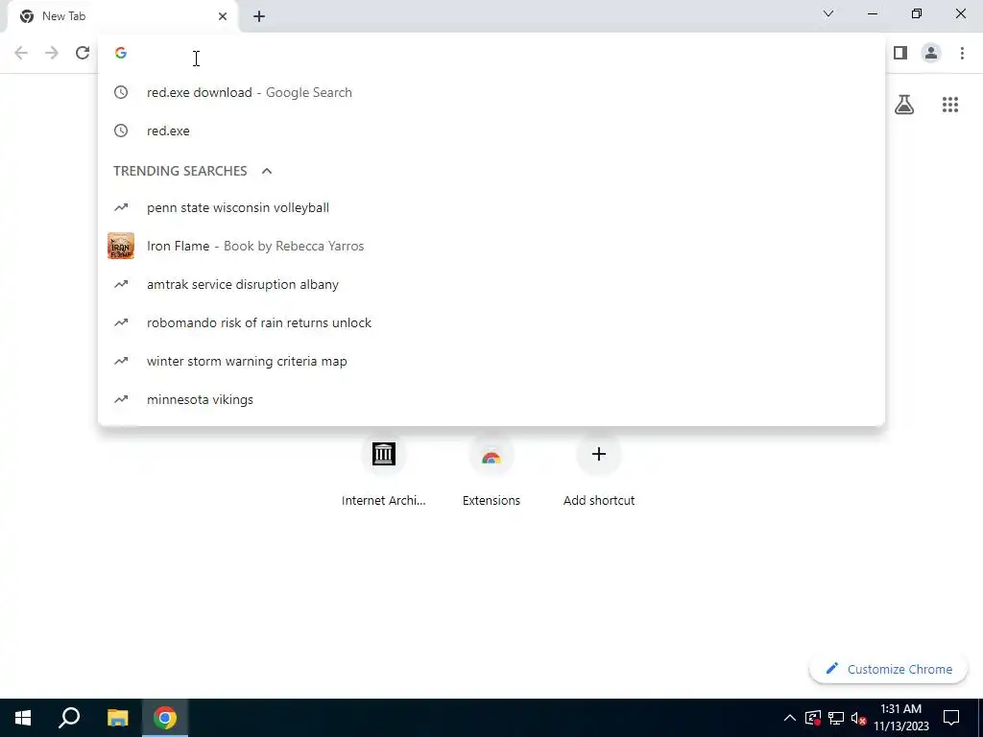Click the Google logo in the address bar
This screenshot has width=983, height=737.
pos(121,54)
